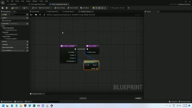Add a new event dispatcher with plus icon

(27, 47)
